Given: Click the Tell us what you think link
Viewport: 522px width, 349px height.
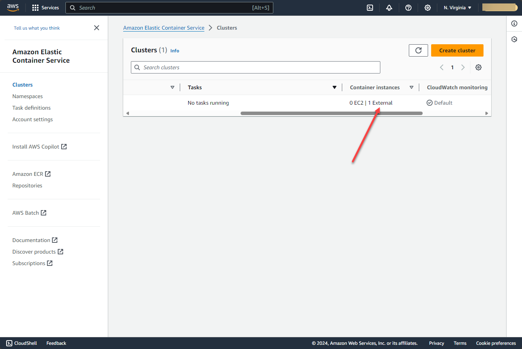Looking at the screenshot, I should (37, 28).
